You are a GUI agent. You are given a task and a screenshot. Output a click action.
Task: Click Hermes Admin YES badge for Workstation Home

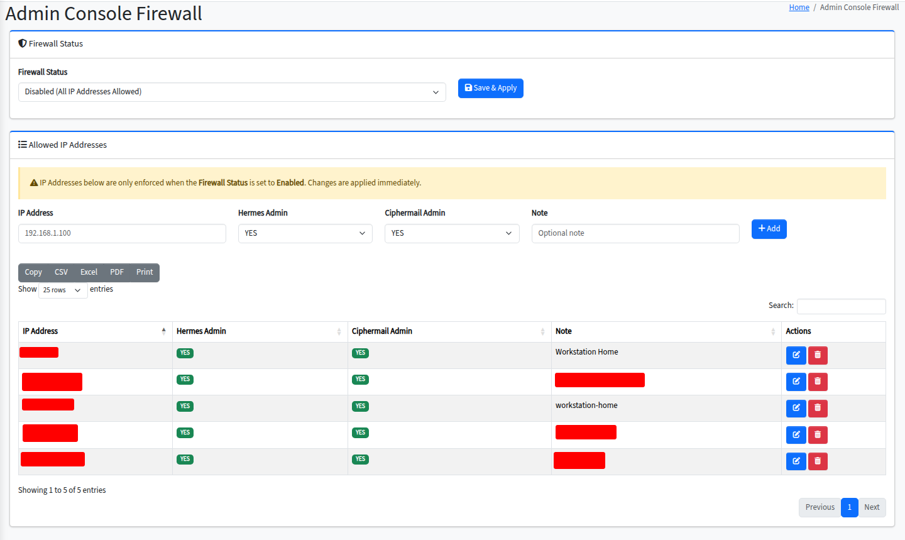185,353
